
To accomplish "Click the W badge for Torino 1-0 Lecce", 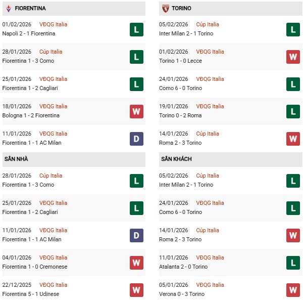I will pos(293,57).
